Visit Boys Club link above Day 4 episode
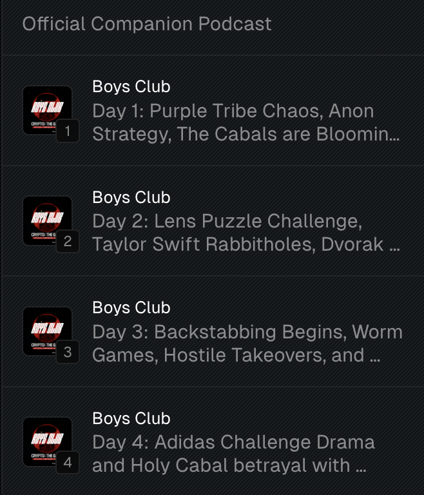 click(x=131, y=418)
